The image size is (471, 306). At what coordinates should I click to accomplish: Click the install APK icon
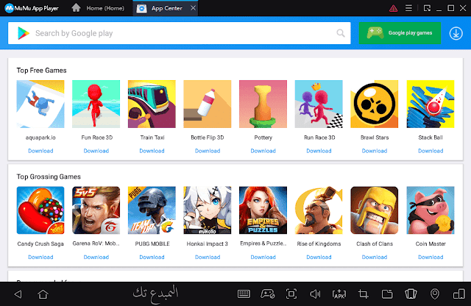click(x=339, y=294)
